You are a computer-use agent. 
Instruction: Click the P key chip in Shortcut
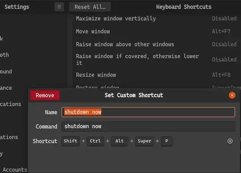pyautogui.click(x=166, y=141)
